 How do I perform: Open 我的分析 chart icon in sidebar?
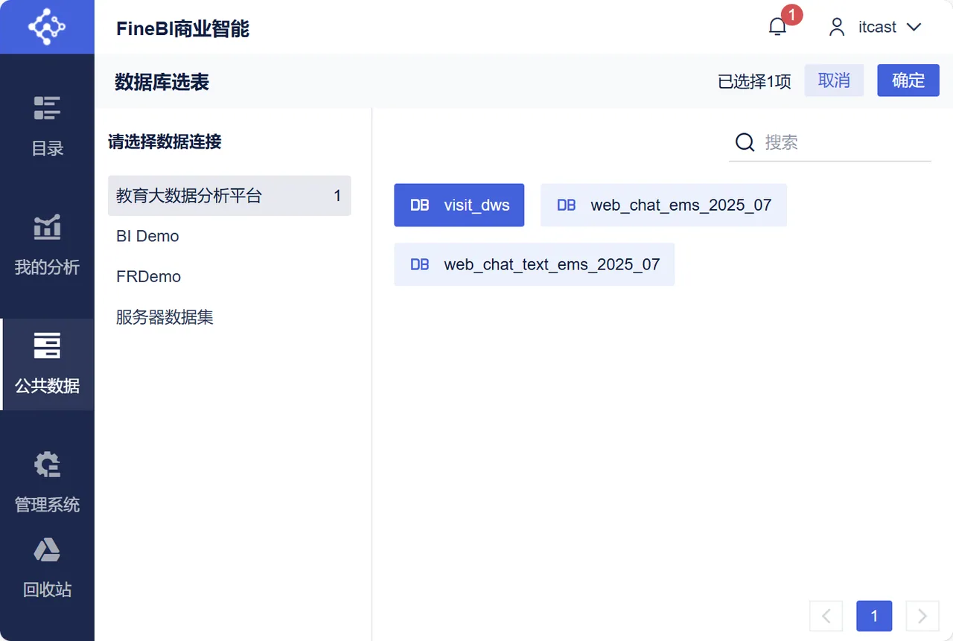[x=47, y=227]
